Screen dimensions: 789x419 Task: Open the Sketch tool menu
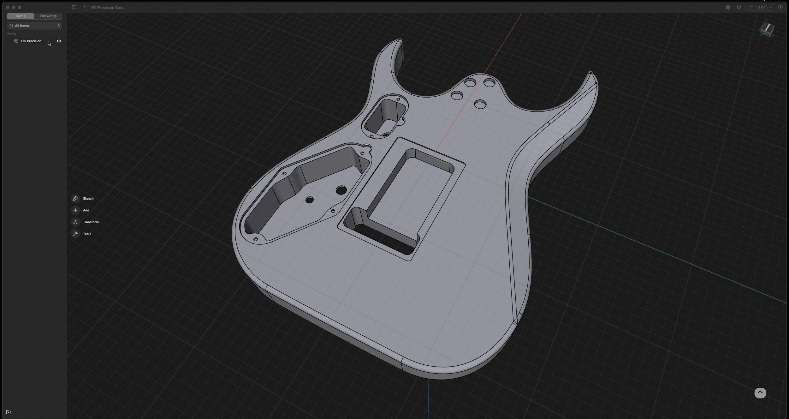pyautogui.click(x=75, y=199)
